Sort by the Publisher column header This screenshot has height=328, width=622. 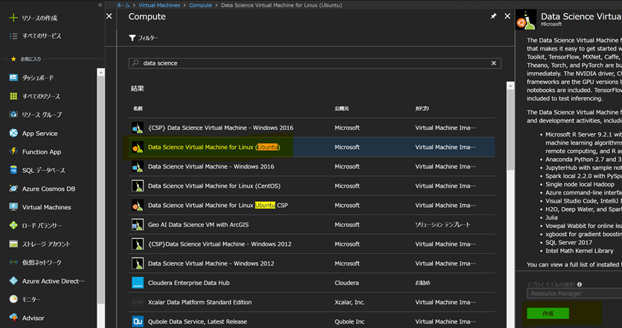pyautogui.click(x=342, y=108)
